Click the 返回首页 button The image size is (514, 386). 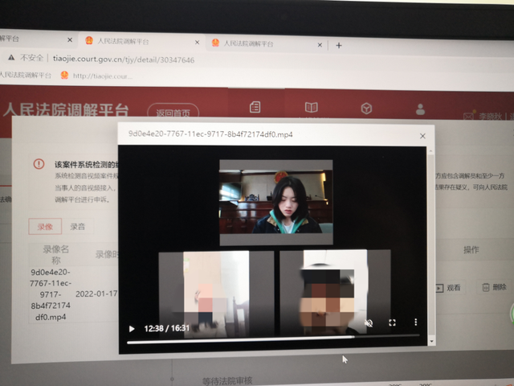point(173,111)
